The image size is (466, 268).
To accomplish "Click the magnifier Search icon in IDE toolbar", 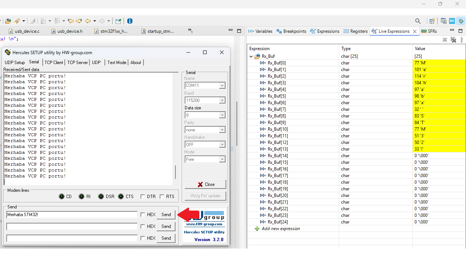I will [418, 21].
